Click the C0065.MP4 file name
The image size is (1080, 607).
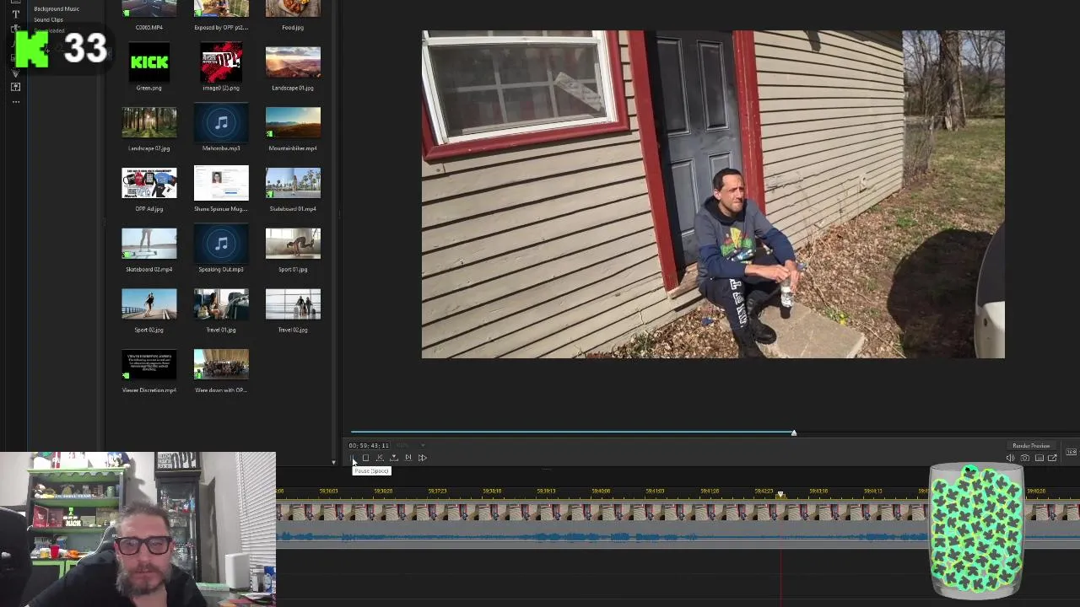(149, 27)
